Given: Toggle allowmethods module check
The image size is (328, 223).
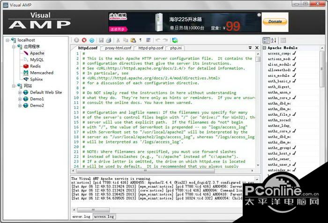Looking at the screenshot, I should (294, 70).
